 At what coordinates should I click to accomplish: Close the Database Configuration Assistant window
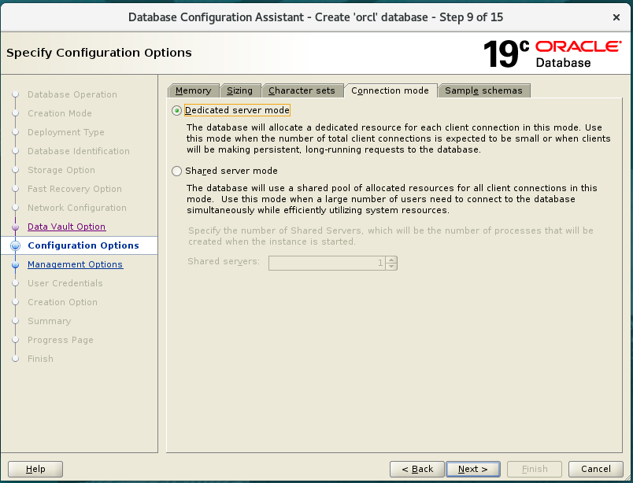[x=616, y=17]
